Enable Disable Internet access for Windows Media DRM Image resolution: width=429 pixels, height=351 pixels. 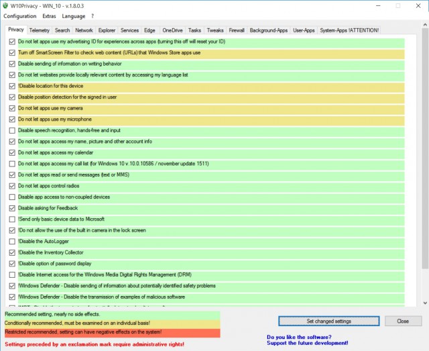[x=12, y=274]
